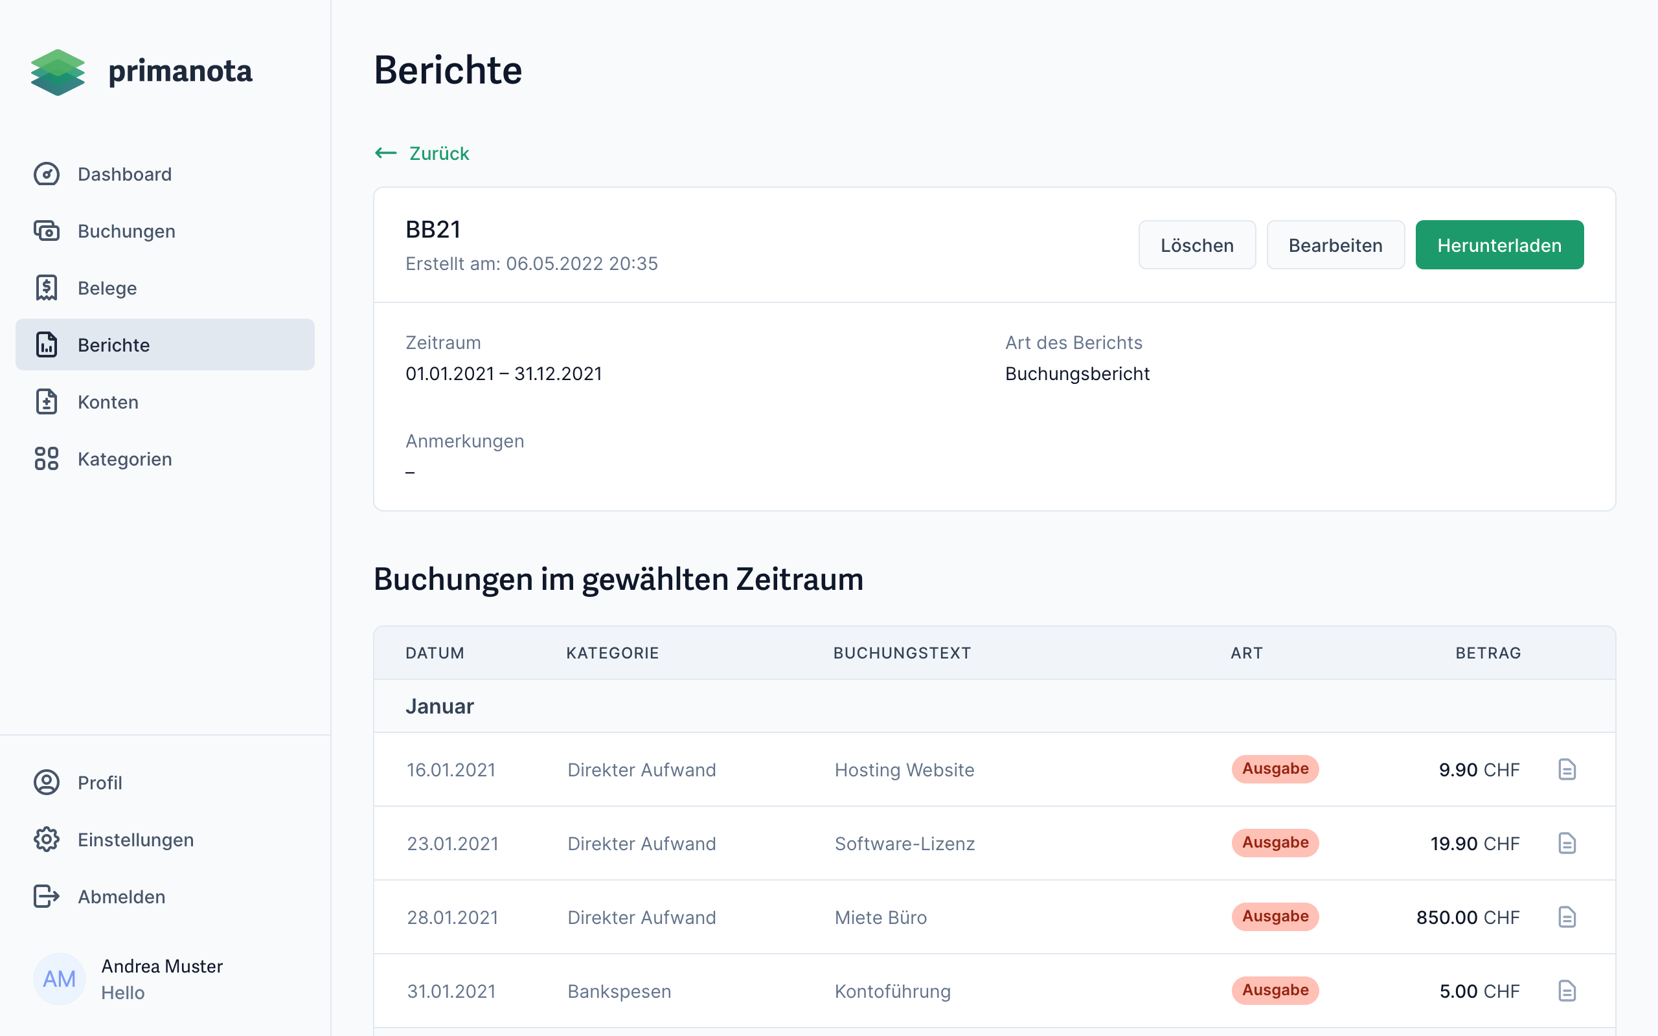Open Einstellungen page
1658x1036 pixels.
(165, 839)
